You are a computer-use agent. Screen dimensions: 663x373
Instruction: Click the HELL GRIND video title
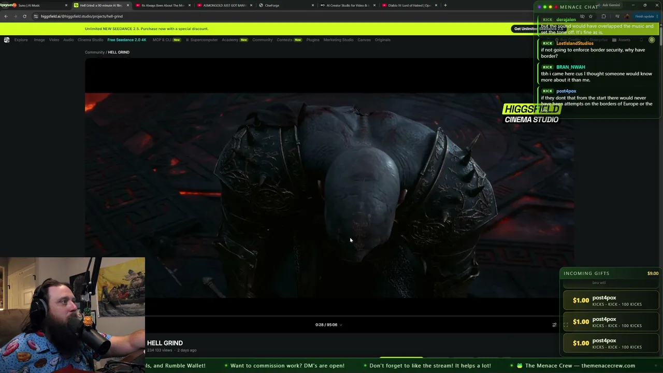(x=165, y=343)
